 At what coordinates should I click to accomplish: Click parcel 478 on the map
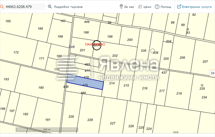click(86, 77)
